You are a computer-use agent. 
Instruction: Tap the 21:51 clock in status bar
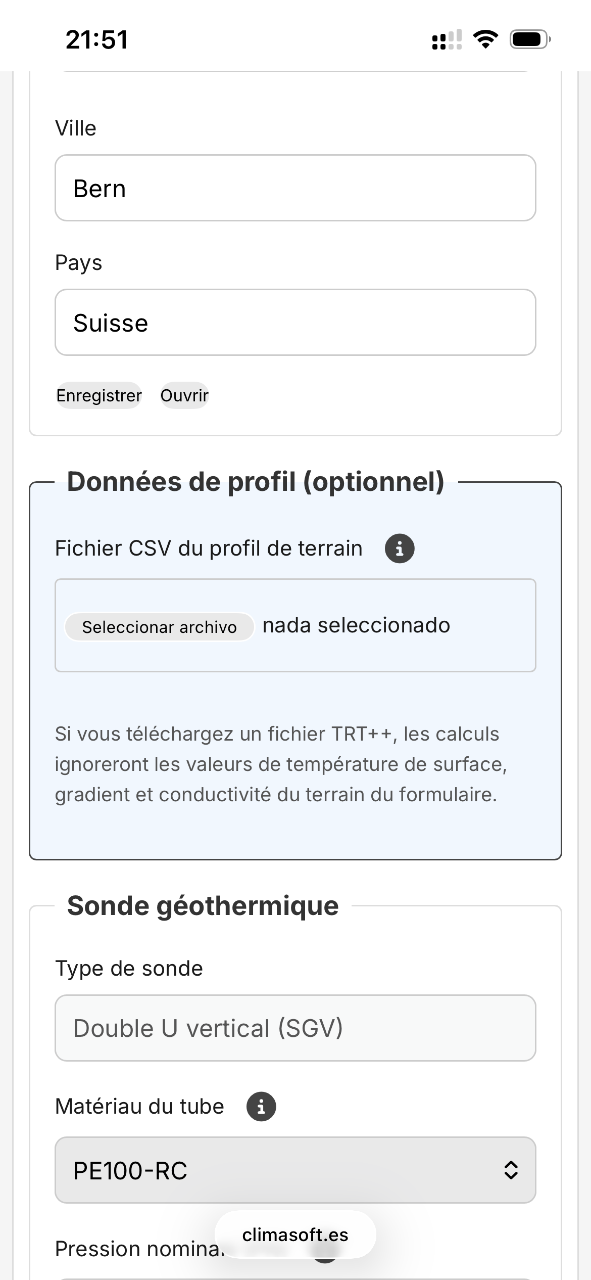point(96,39)
